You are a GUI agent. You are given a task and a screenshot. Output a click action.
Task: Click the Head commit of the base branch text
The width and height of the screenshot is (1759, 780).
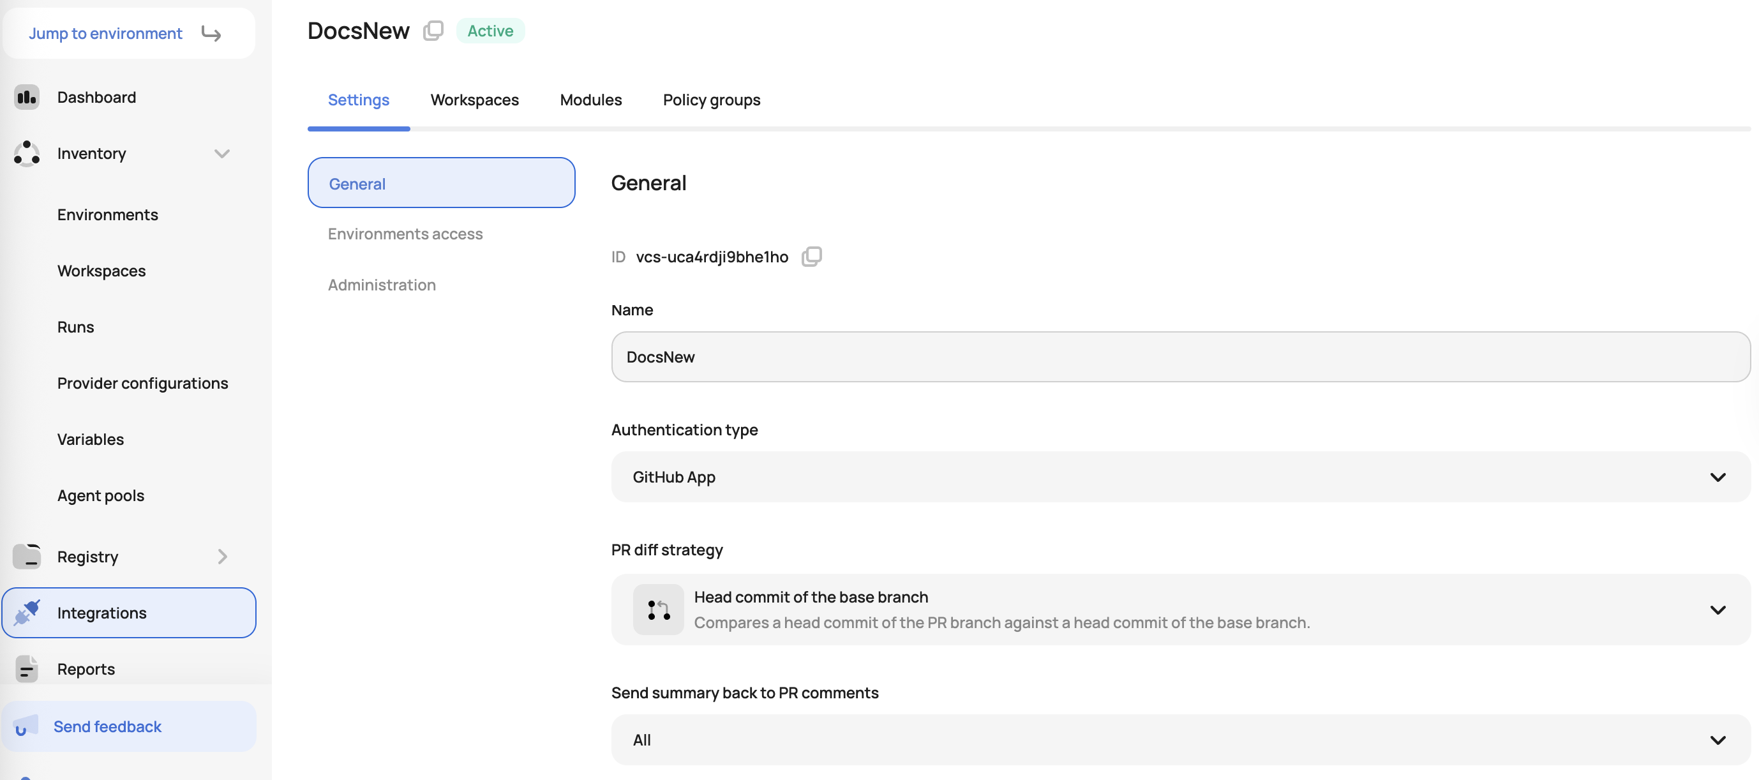coord(811,597)
